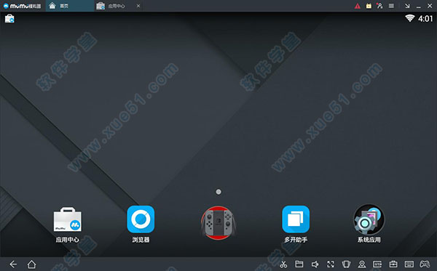The height and width of the screenshot is (271, 437).
Task: Open the gamepad controller settings icon
Action: pyautogui.click(x=425, y=264)
